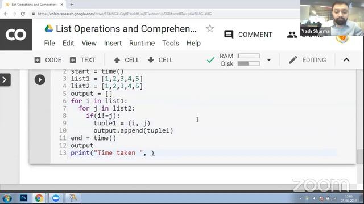Screen dimensions: 364x204
Task: Star the notebook with star icon
Action: click(210, 28)
